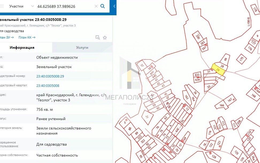Select parcel 634 on the map
The height and width of the screenshot is (163, 260).
(197, 80)
